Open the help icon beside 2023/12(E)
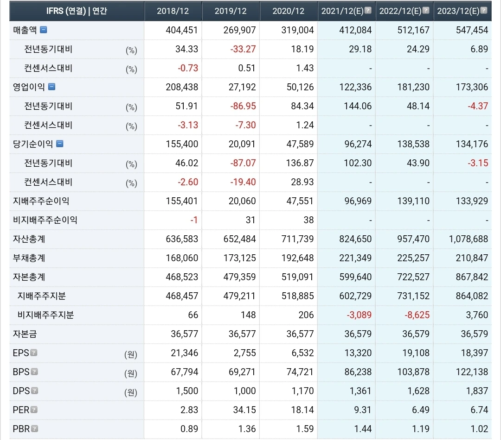The width and height of the screenshot is (501, 440). (x=484, y=11)
